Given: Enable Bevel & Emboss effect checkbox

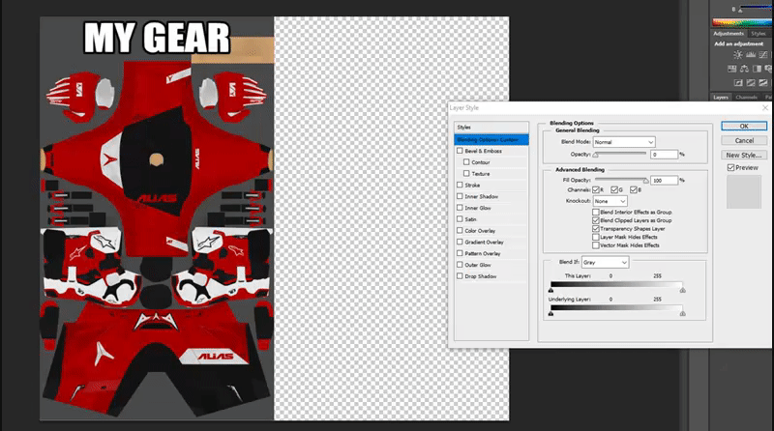Looking at the screenshot, I should (460, 151).
